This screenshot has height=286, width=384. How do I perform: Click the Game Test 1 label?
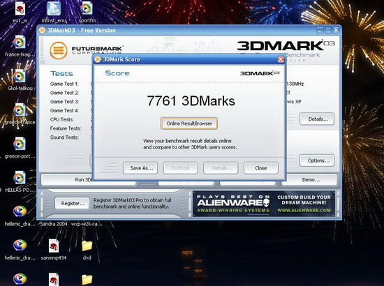[x=64, y=84]
